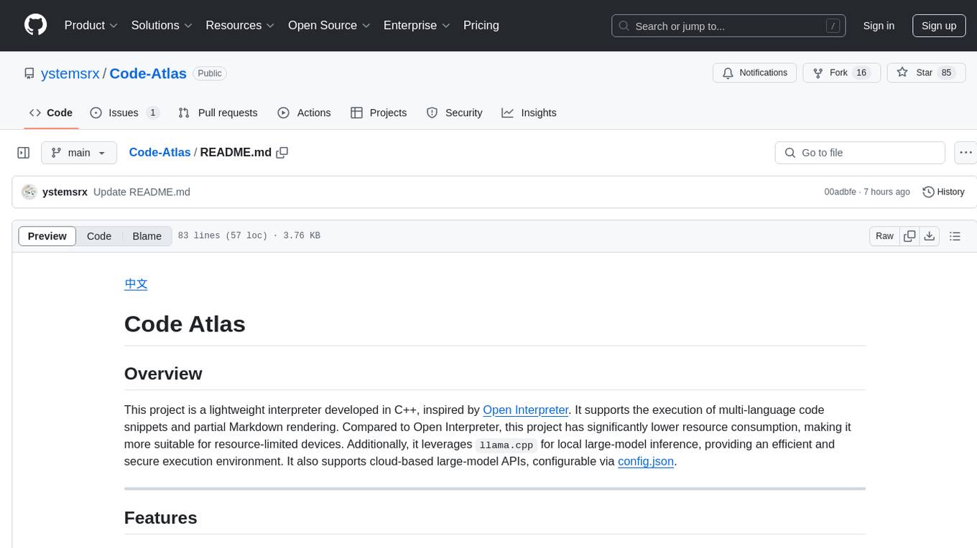The width and height of the screenshot is (977, 548).
Task: Switch to the Pull requests tab
Action: coord(218,113)
